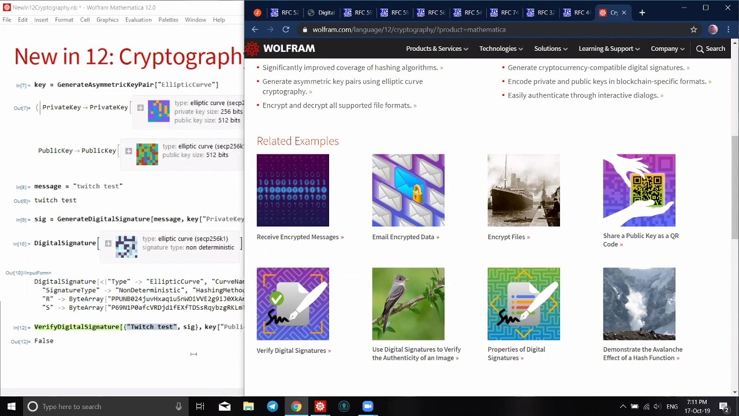Go back in Chrome browser
The height and width of the screenshot is (416, 739).
coord(255,29)
